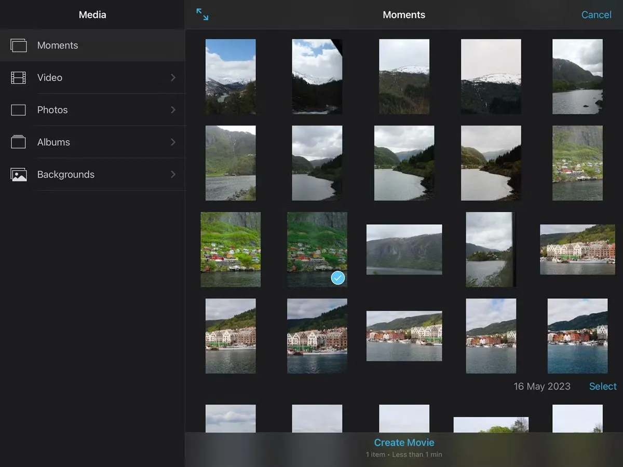Uncheck the blue checkmark on selected photo

click(338, 279)
